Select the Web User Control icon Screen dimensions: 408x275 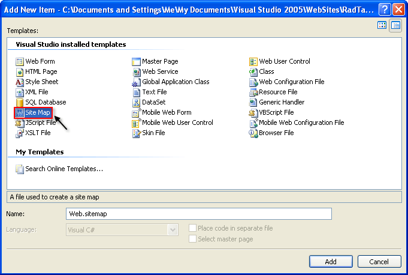pos(253,61)
